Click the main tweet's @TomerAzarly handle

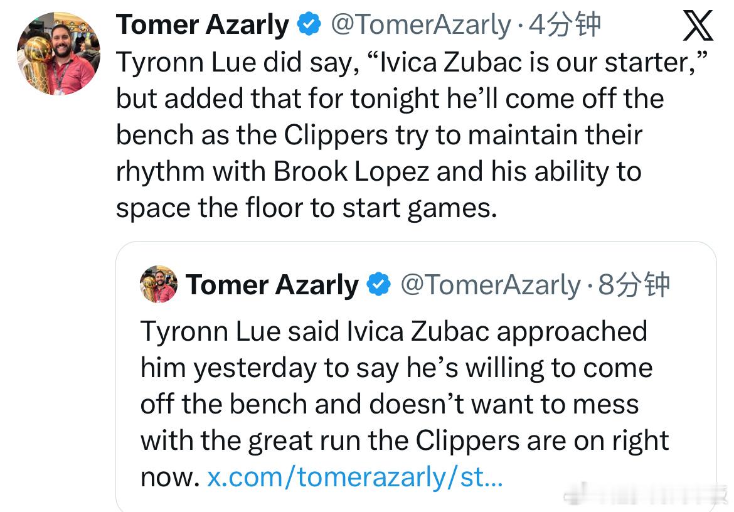[x=420, y=25]
